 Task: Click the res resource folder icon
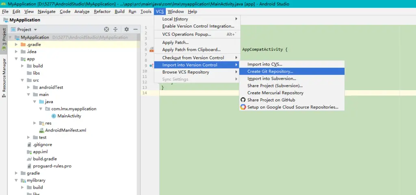(41, 123)
